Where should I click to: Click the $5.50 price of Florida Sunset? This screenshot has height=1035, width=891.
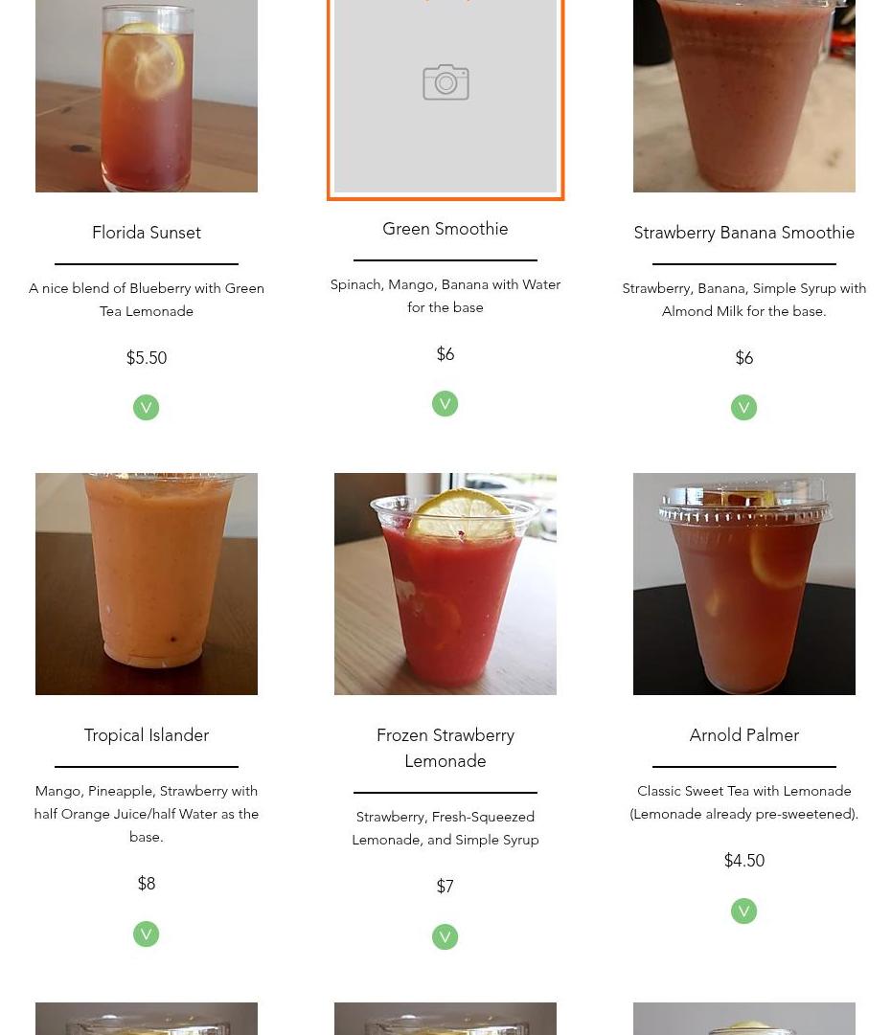146,358
